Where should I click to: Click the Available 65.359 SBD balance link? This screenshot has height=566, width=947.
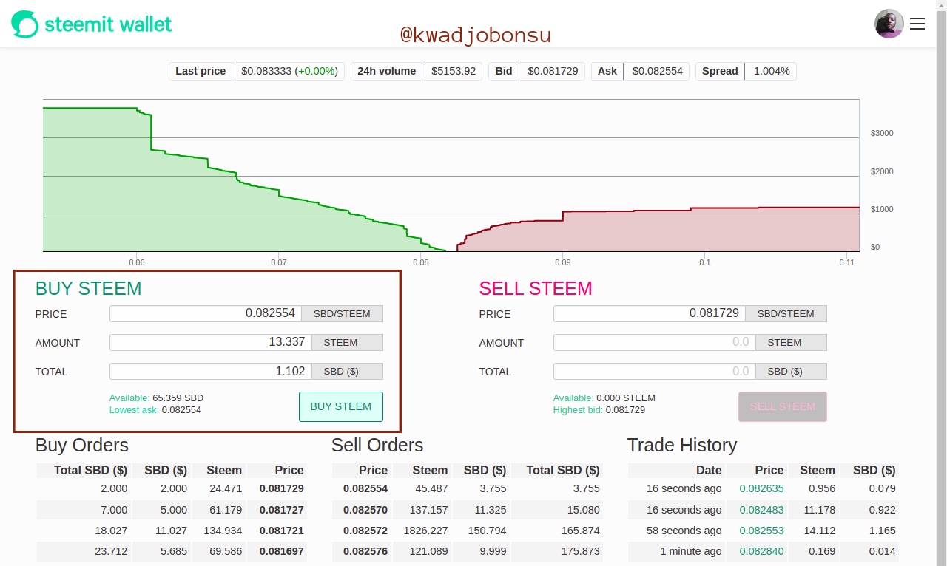(x=156, y=398)
